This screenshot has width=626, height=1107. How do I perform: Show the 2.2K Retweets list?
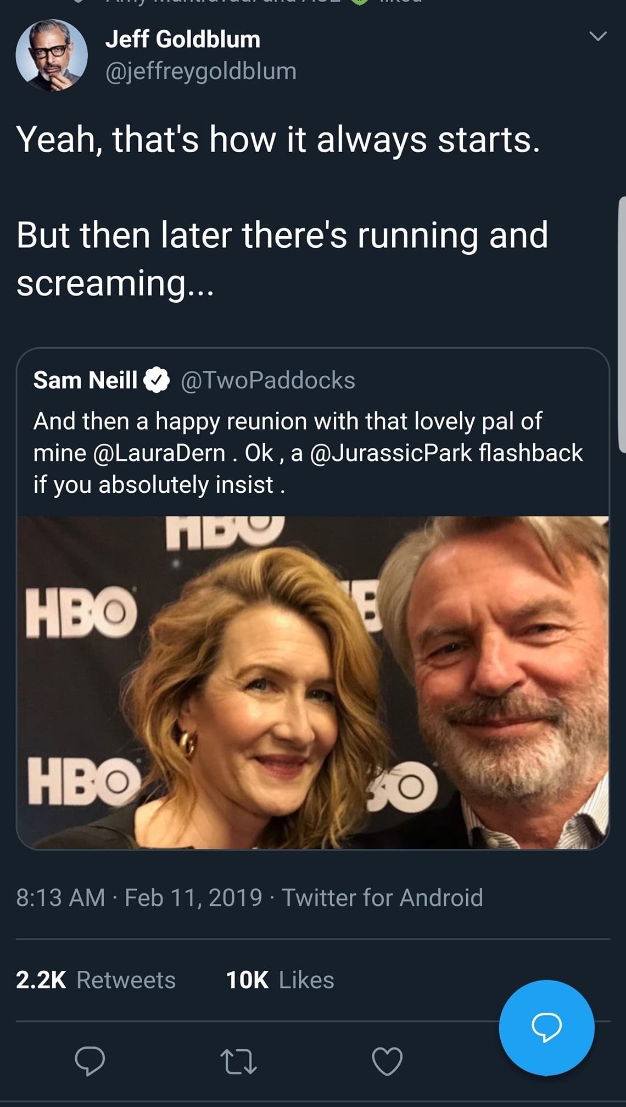point(96,980)
